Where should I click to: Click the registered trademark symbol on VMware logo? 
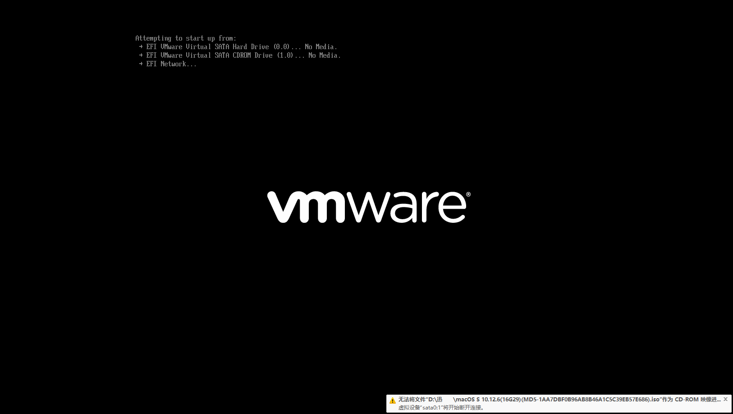point(469,193)
